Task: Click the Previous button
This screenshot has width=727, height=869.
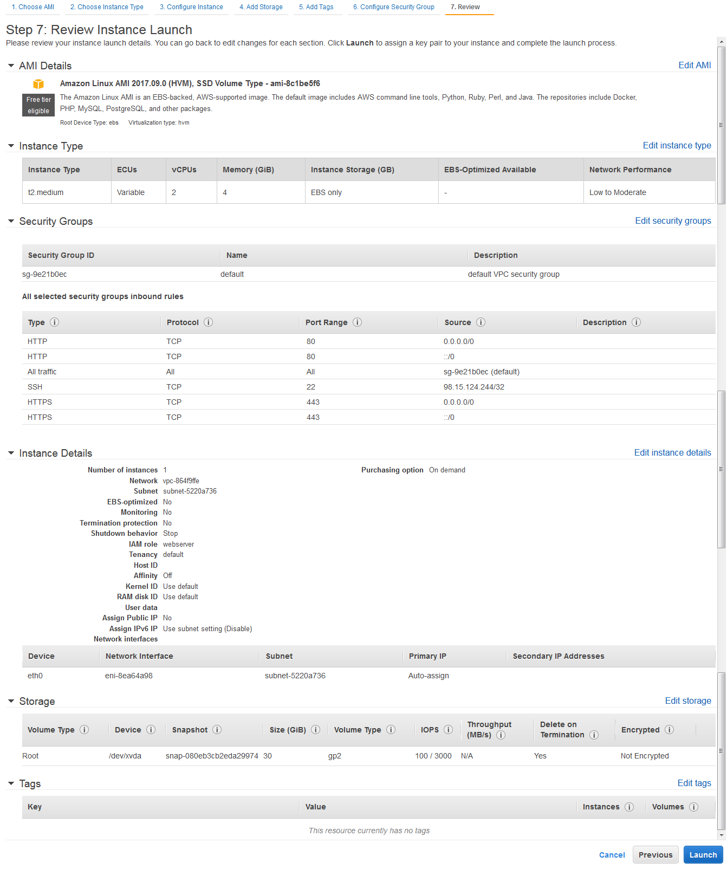Action: (655, 855)
